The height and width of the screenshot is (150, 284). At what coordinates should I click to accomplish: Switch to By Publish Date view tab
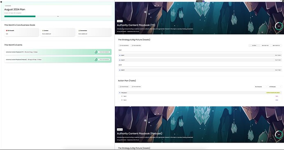(x=277, y=45)
